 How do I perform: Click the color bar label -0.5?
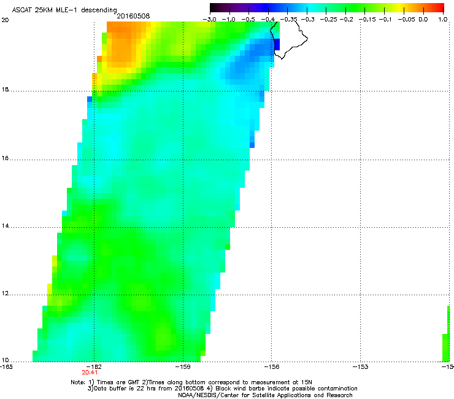click(248, 20)
